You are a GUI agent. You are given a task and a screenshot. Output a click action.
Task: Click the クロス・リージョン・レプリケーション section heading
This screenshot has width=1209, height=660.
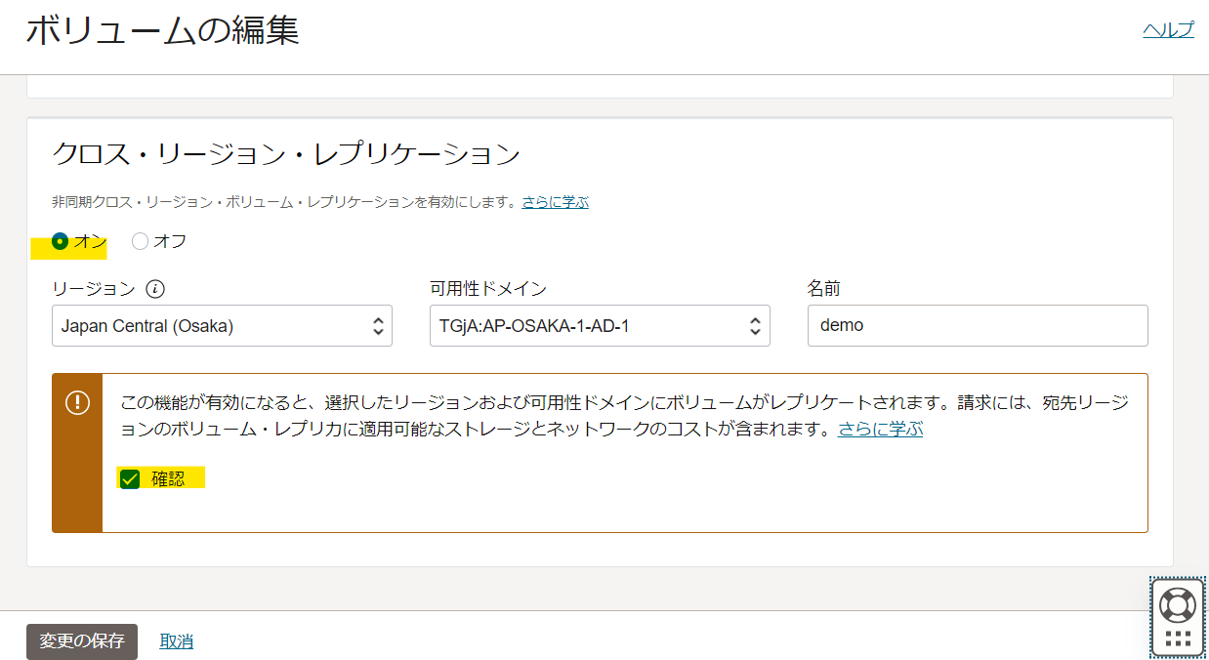(x=287, y=153)
